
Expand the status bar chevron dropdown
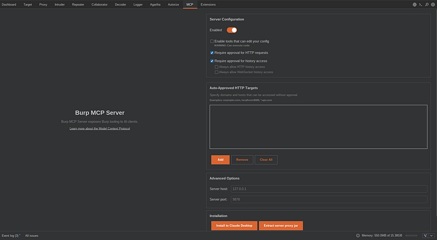pos(431,236)
